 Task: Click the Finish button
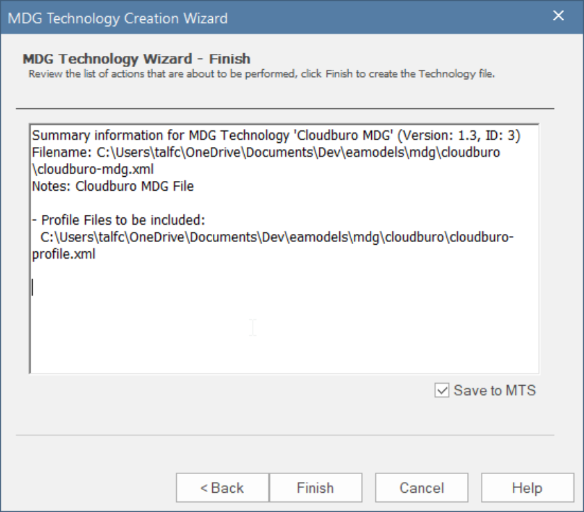coord(315,488)
